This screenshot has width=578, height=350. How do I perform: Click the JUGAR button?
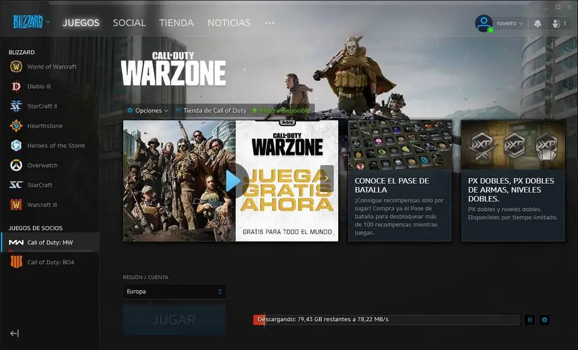click(174, 319)
